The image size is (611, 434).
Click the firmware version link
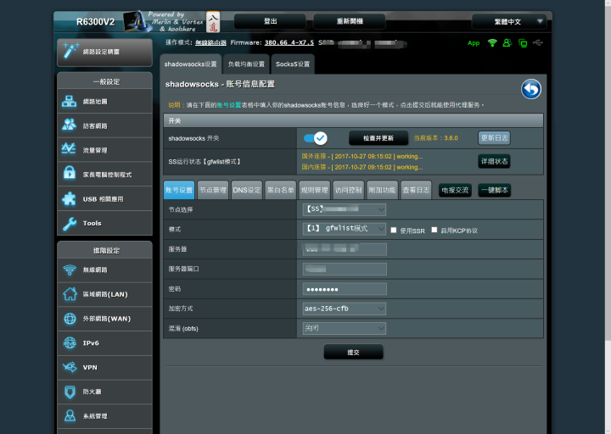tap(289, 42)
